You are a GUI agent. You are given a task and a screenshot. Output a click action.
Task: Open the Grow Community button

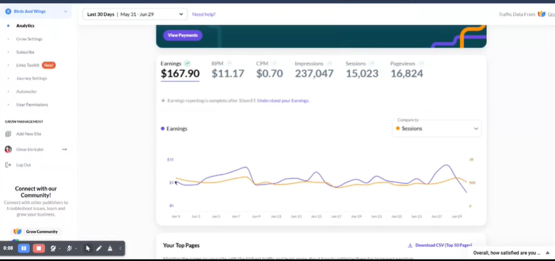tap(36, 231)
